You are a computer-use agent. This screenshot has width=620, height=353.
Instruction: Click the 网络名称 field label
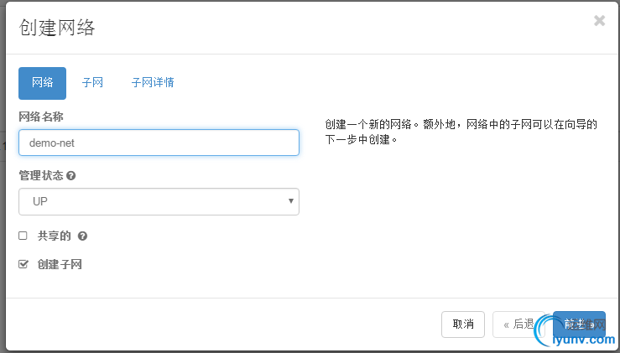41,117
